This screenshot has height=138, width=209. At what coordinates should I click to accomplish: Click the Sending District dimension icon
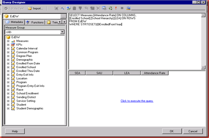[13, 97]
